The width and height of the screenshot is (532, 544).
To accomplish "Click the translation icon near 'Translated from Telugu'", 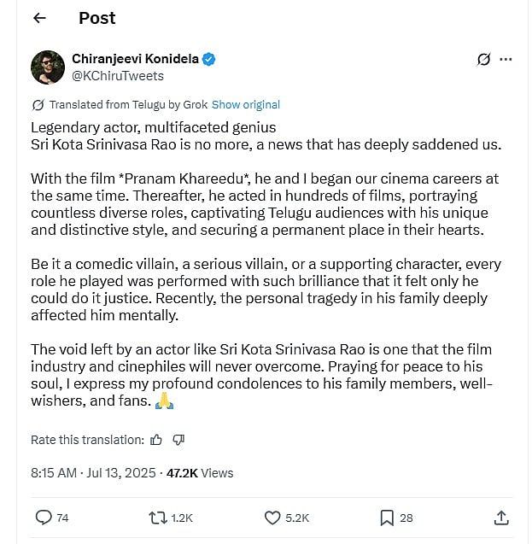I will pos(38,105).
